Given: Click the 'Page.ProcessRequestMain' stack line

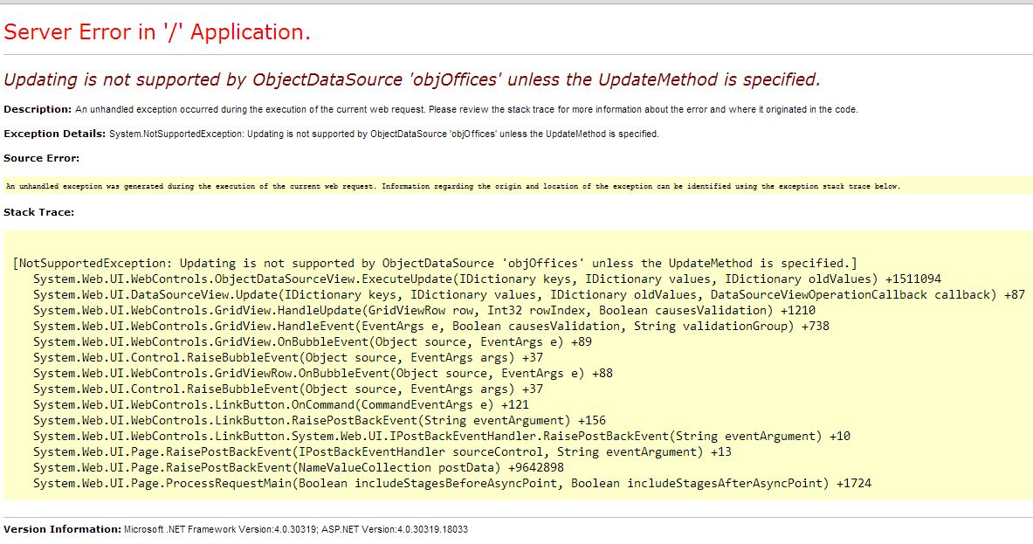Looking at the screenshot, I should (x=452, y=484).
